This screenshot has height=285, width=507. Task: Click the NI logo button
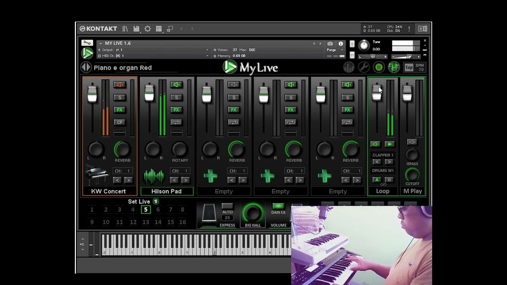pyautogui.click(x=422, y=28)
